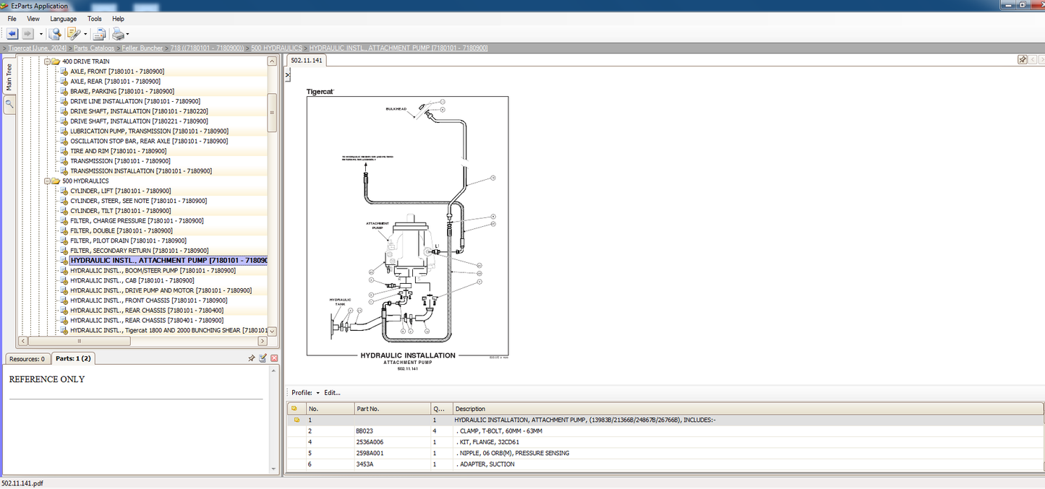Toggle the pin on the Parts panel
This screenshot has width=1045, height=489.
tap(252, 358)
